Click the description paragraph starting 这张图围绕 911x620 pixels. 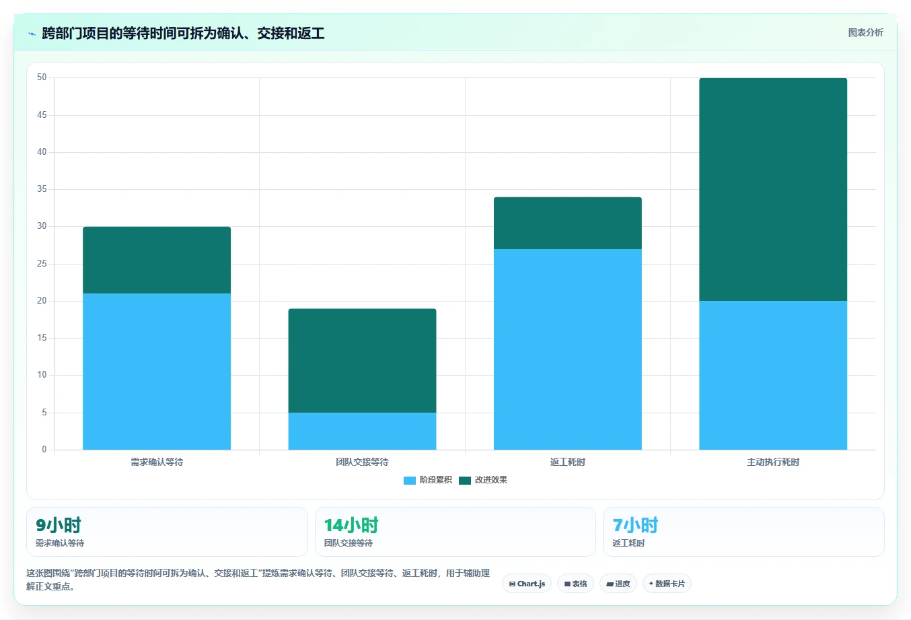click(x=258, y=580)
